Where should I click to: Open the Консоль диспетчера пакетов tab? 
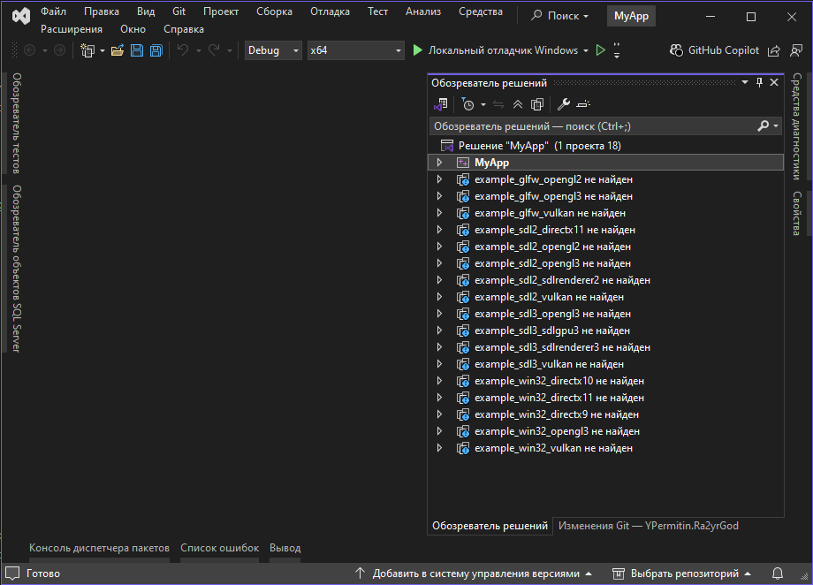tap(99, 548)
